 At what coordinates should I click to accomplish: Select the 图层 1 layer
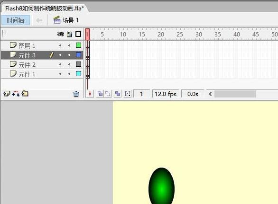42,45
